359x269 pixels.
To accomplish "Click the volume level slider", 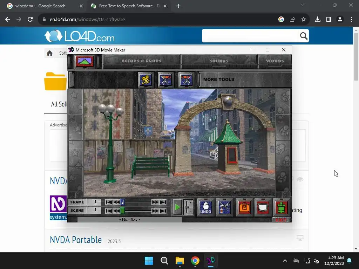I will (188, 207).
